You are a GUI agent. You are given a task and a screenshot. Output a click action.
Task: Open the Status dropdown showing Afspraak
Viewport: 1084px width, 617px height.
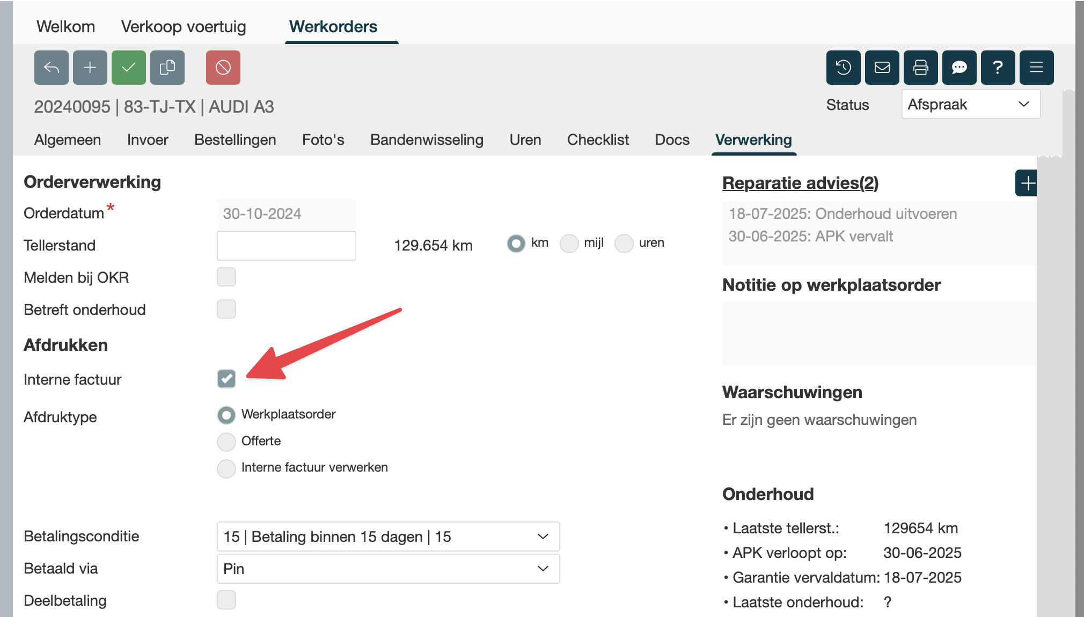pyautogui.click(x=971, y=104)
